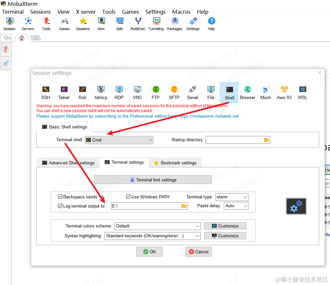The height and width of the screenshot is (285, 330).
Task: Switch to Bookmark settings tab
Action: [175, 163]
